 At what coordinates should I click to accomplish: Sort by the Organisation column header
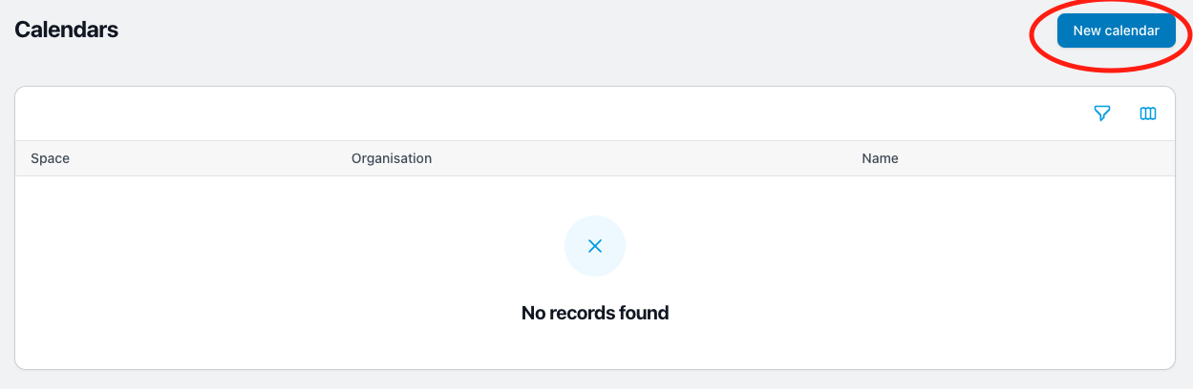(392, 158)
